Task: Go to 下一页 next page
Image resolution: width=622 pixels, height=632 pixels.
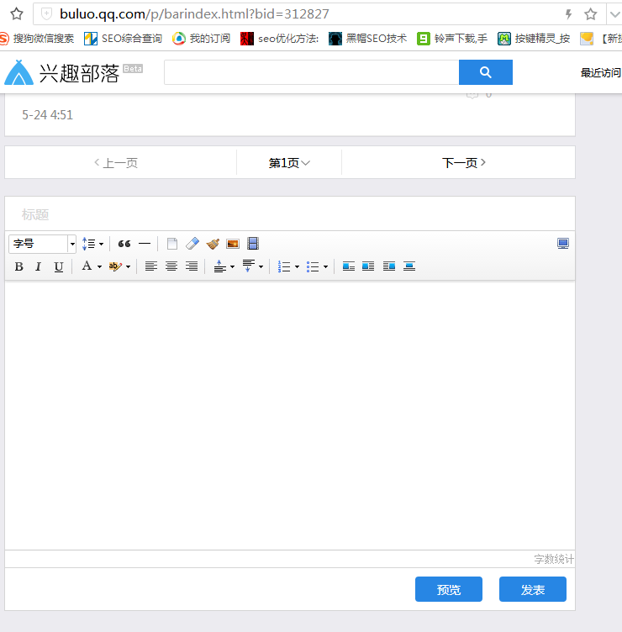Action: click(464, 163)
